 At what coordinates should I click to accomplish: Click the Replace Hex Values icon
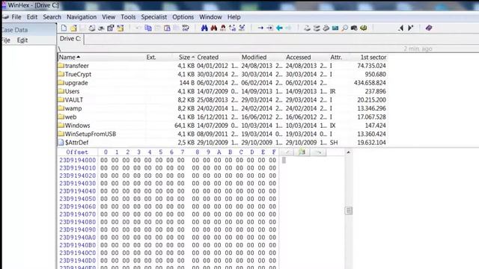242,28
